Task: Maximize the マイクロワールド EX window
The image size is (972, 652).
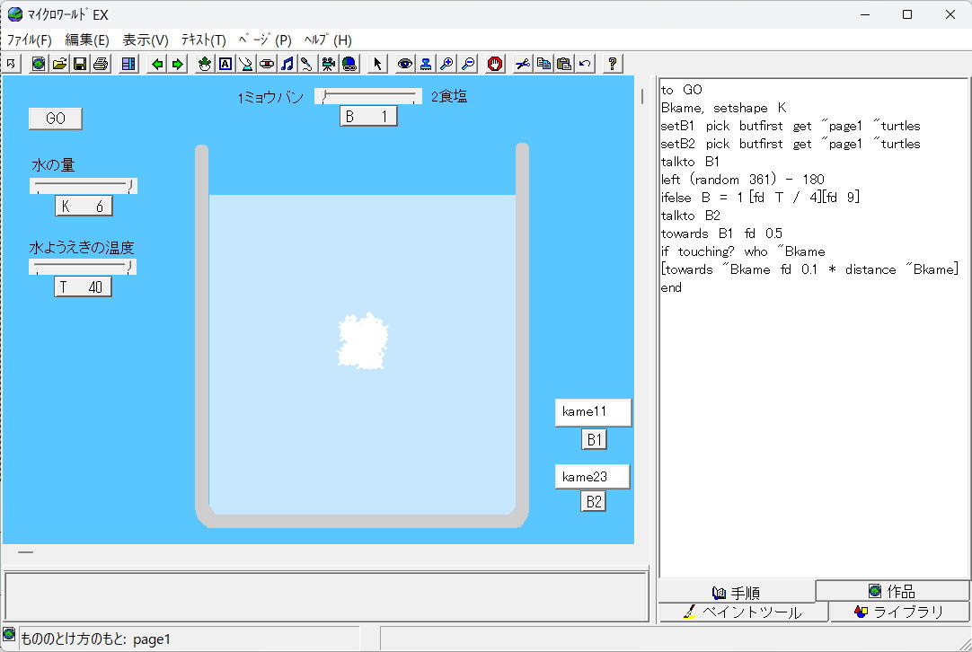Action: pyautogui.click(x=907, y=14)
